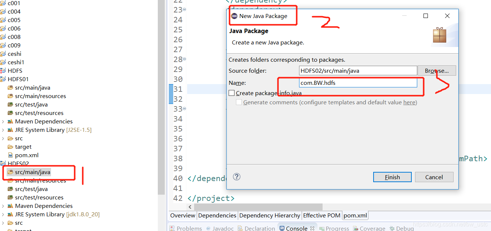Select src/main/java under HDFS02
Image resolution: width=491 pixels, height=231 pixels.
click(33, 172)
